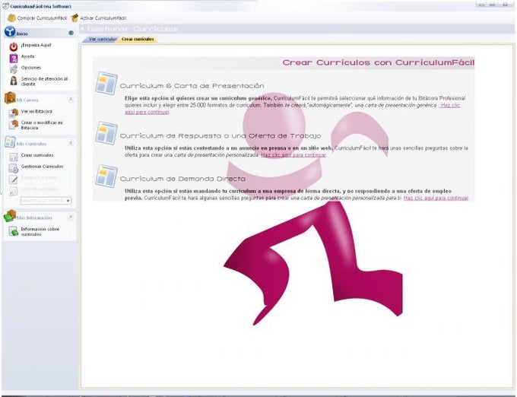This screenshot has height=397, width=517.
Task: Click the Activar CurriculumFácil toolbar icon
Action: point(75,17)
